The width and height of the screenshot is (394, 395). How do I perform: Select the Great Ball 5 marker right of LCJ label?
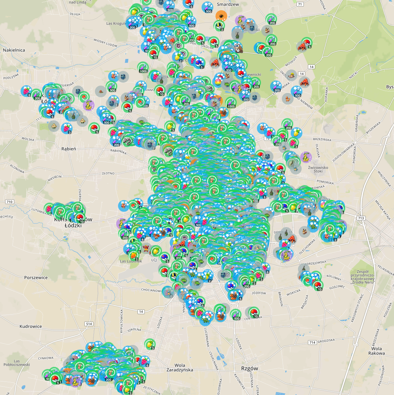(x=165, y=257)
